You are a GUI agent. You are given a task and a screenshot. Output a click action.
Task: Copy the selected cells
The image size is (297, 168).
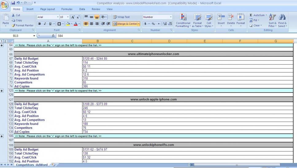tap(17, 20)
